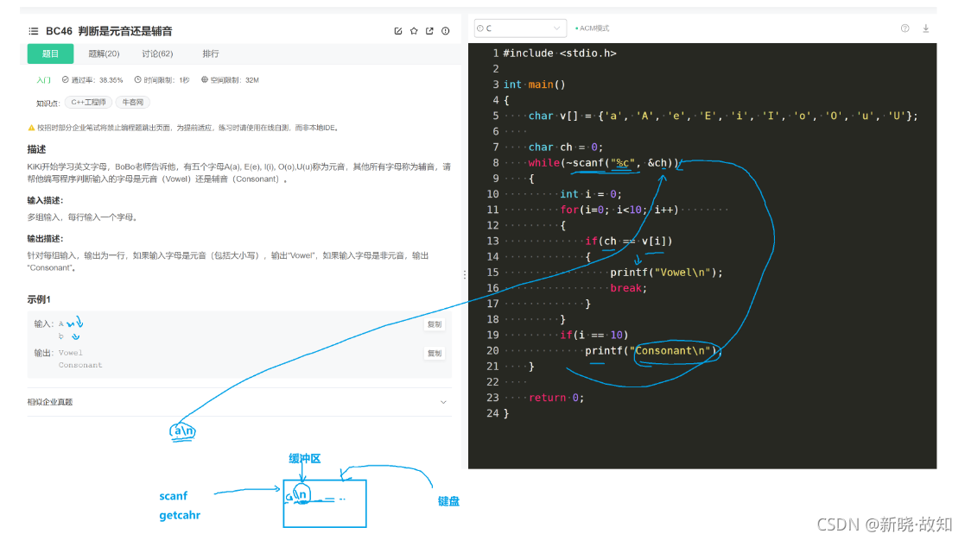This screenshot has height=540, width=965.
Task: Click the report issue exclamation icon
Action: pos(446,31)
